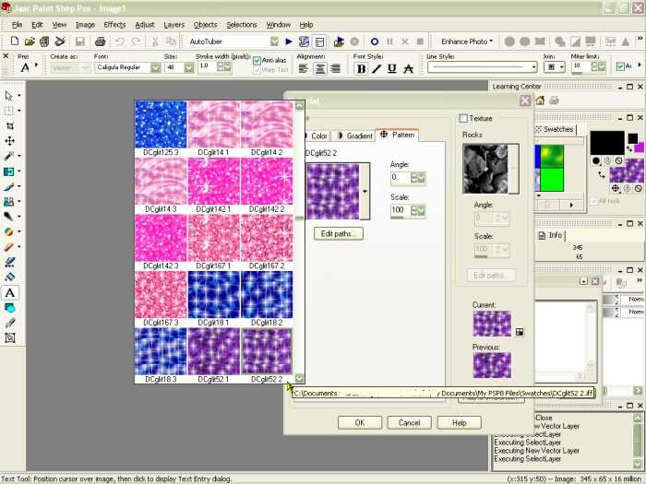This screenshot has height=484, width=646.
Task: Open the AutoTuber script dropdown
Action: coord(274,41)
